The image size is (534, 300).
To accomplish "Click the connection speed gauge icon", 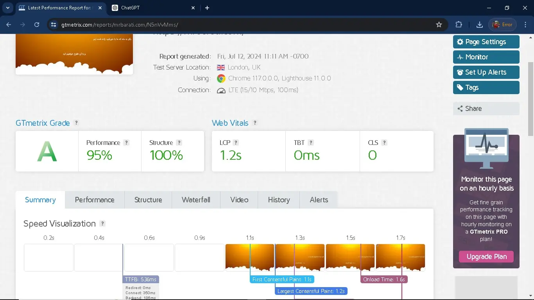I will [221, 91].
